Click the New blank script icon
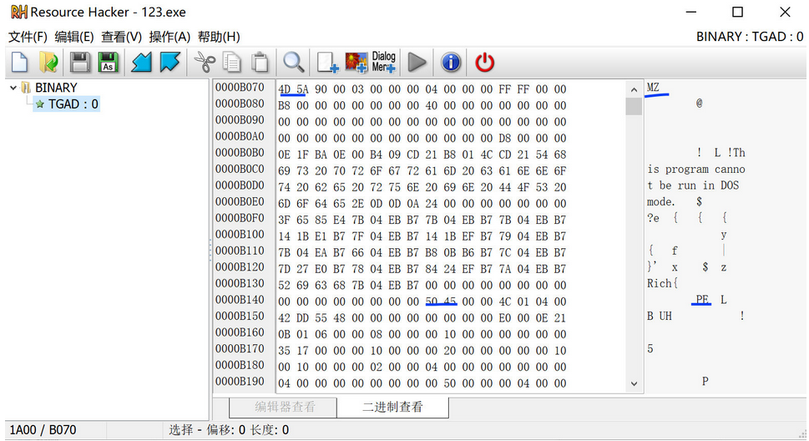Screen dimensions: 809x441 (19, 63)
